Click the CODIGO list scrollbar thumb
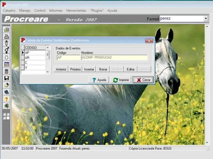This screenshot has height=159, width=213. 48,55
